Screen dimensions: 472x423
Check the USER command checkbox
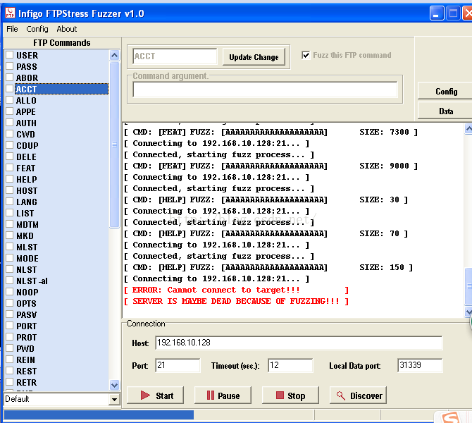click(10, 55)
